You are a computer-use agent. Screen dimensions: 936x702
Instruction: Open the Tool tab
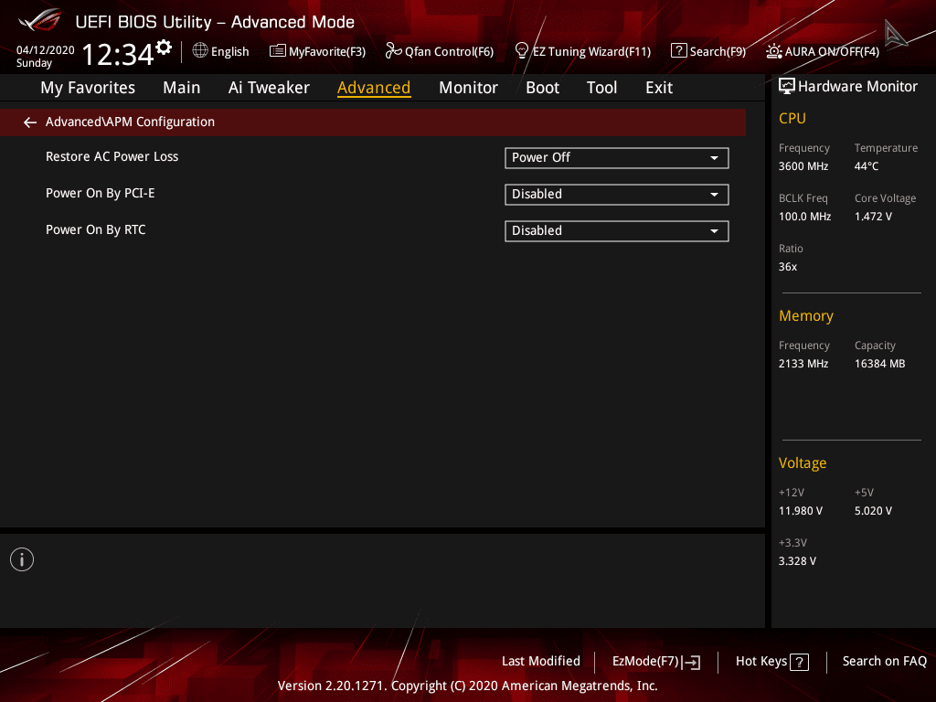(x=601, y=88)
